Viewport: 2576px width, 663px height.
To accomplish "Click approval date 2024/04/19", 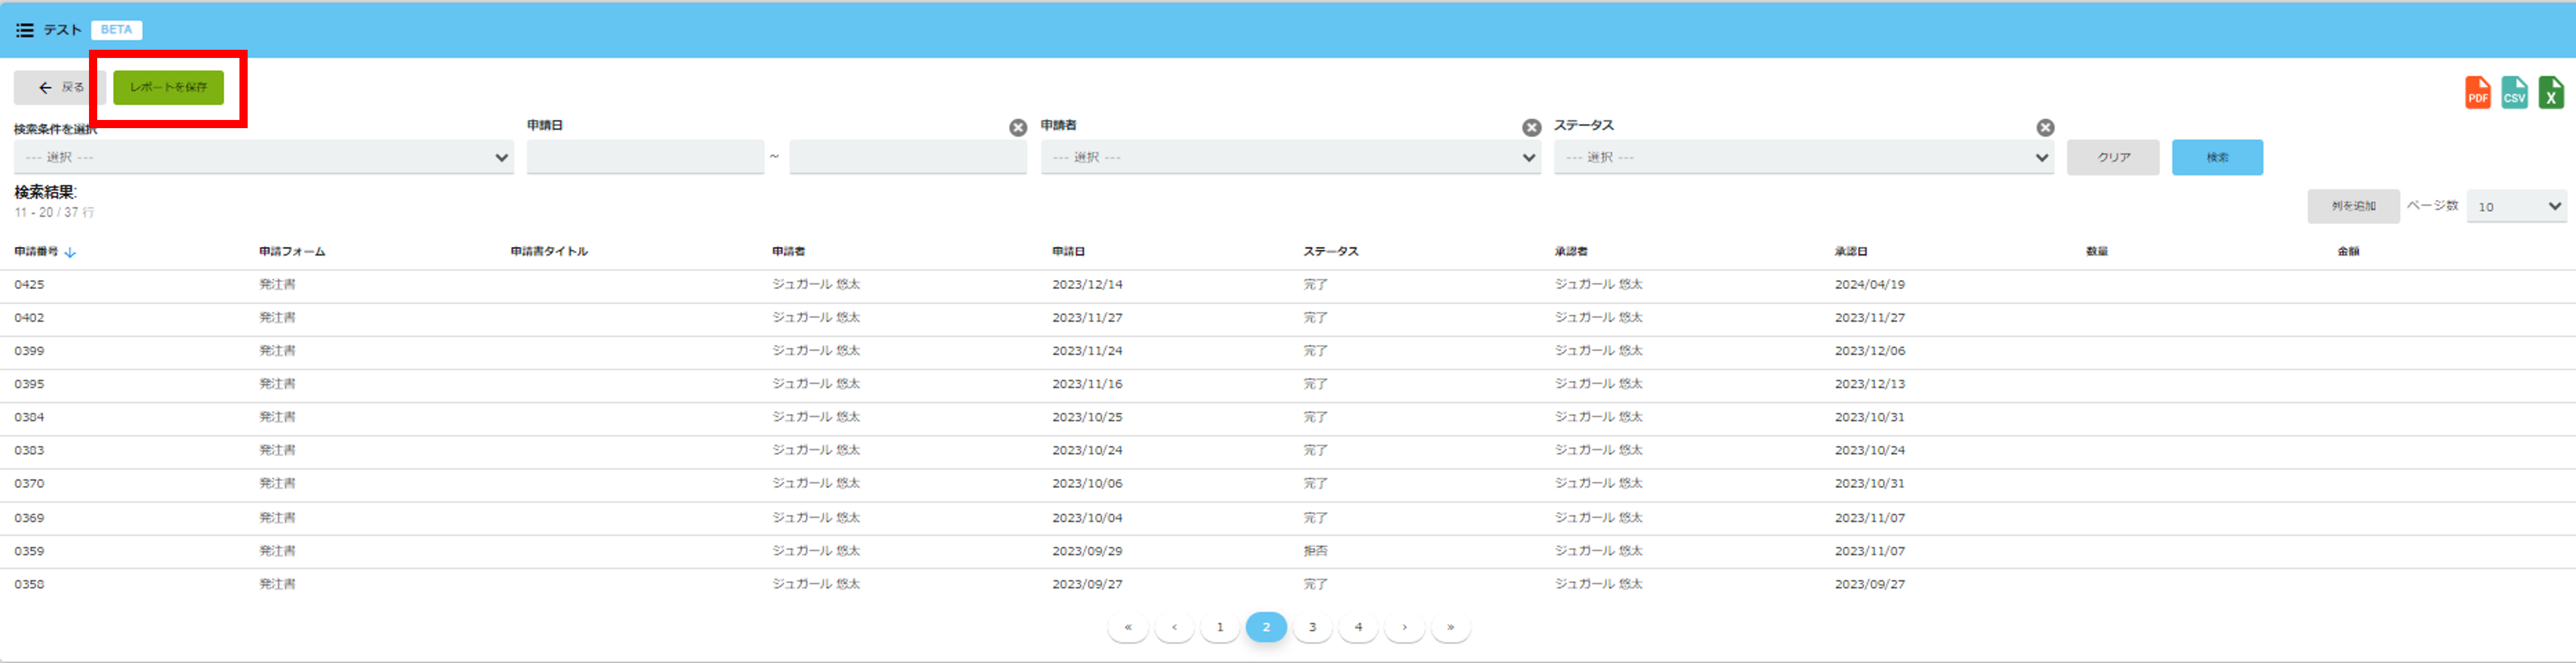I will [x=1869, y=285].
